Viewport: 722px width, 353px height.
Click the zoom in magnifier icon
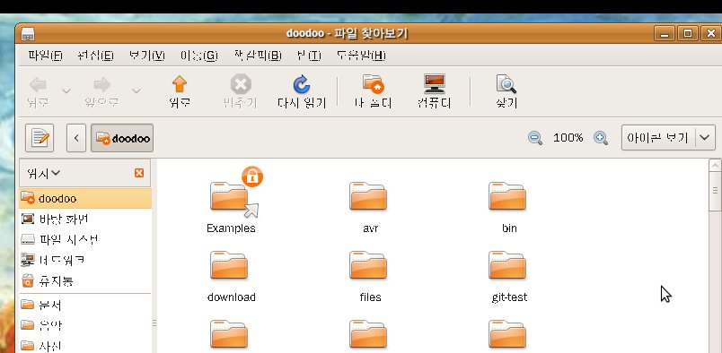601,138
